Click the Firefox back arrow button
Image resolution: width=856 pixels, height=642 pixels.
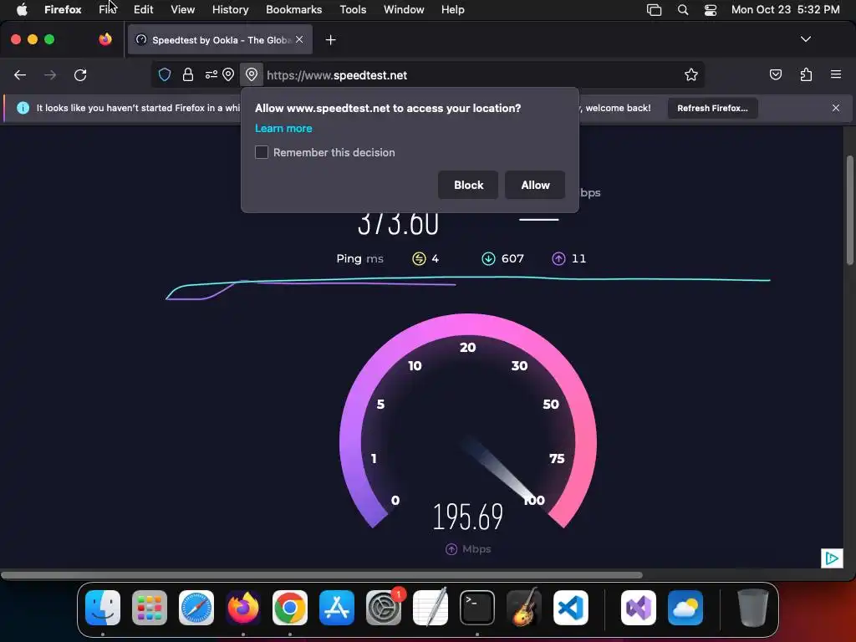click(20, 75)
